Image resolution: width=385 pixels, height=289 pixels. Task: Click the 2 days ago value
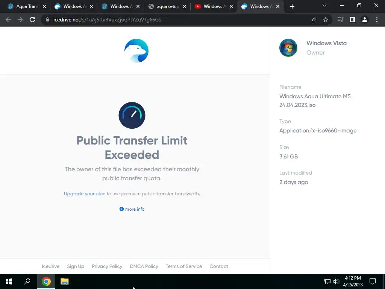[294, 182]
